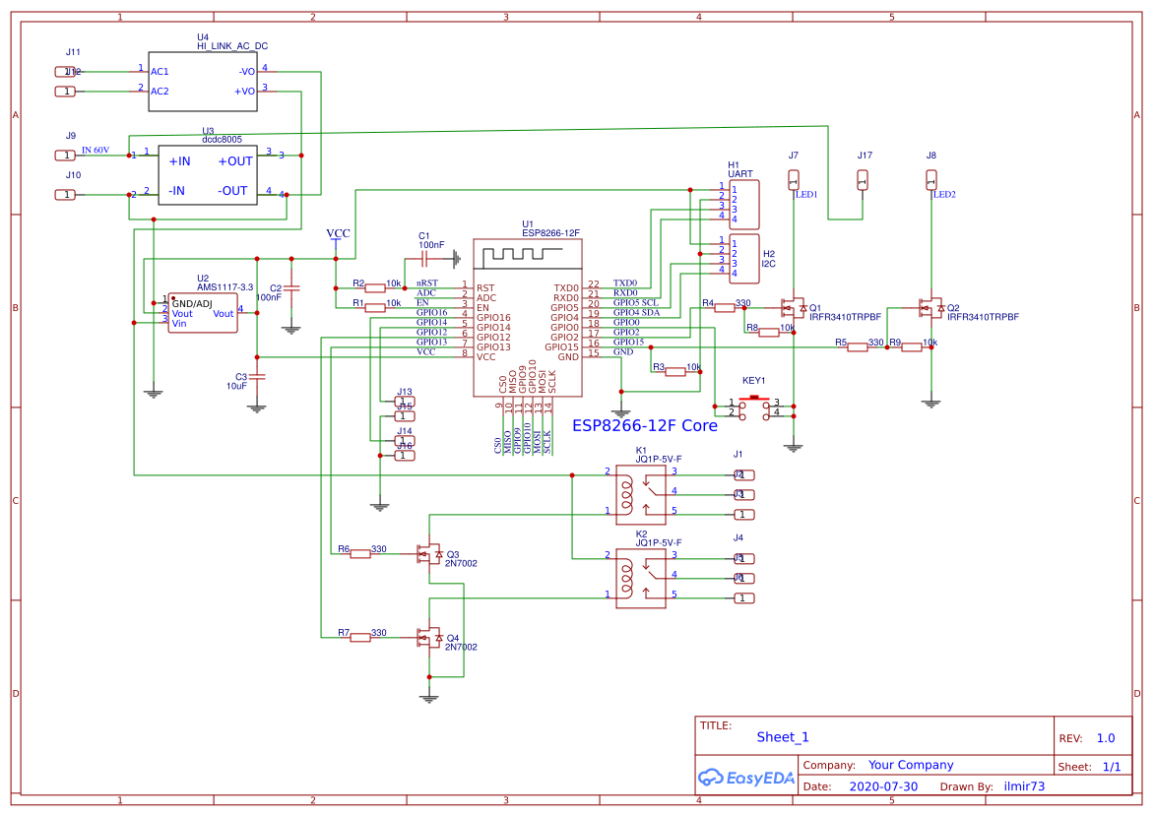The image size is (1154, 816).
Task: Click the LED1 symbol near J7
Action: coord(792,182)
